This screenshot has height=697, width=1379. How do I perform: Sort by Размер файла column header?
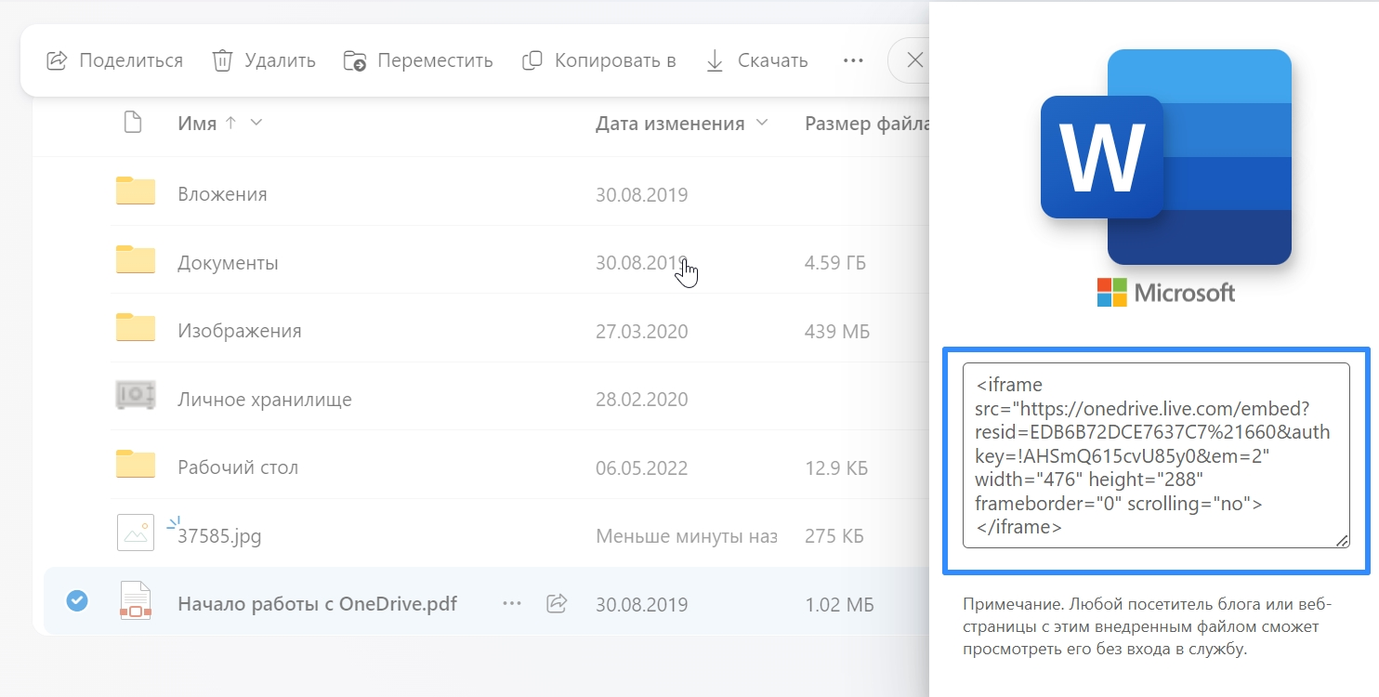(866, 124)
